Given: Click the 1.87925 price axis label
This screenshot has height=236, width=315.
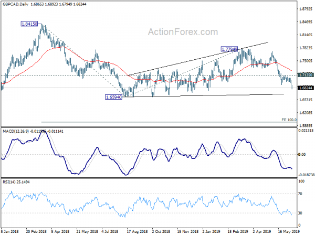Looking at the screenshot, I should [x=306, y=9].
